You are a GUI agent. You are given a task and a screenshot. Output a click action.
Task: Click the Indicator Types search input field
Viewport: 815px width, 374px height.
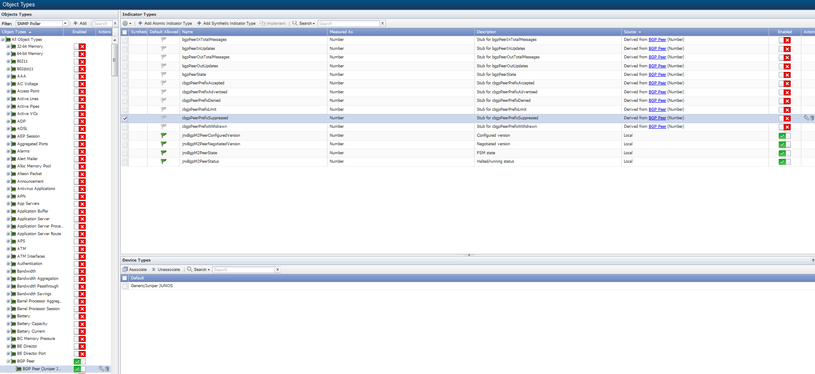point(348,23)
